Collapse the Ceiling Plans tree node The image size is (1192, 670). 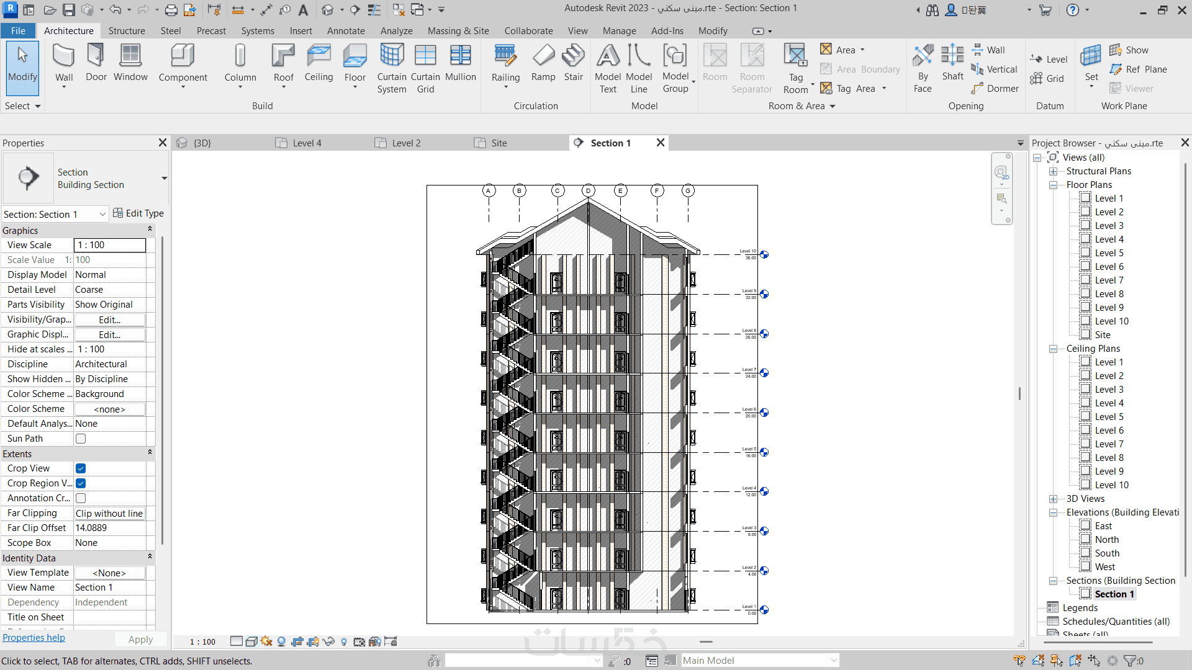1054,349
